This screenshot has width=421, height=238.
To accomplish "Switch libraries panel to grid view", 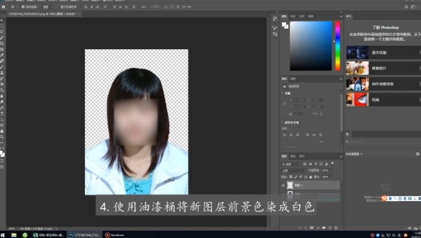I will (418, 154).
